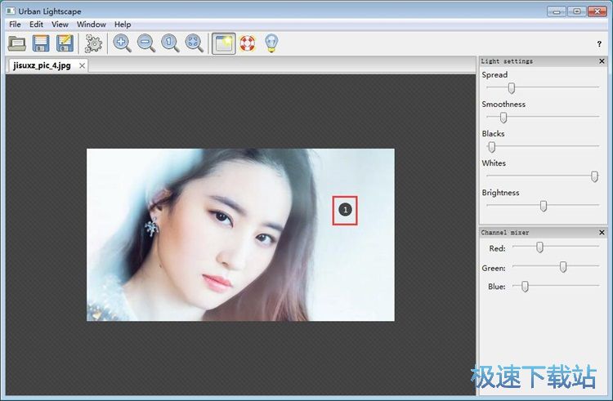Click the Channel mixer panel title bar
This screenshot has height=401, width=613.
[x=544, y=232]
